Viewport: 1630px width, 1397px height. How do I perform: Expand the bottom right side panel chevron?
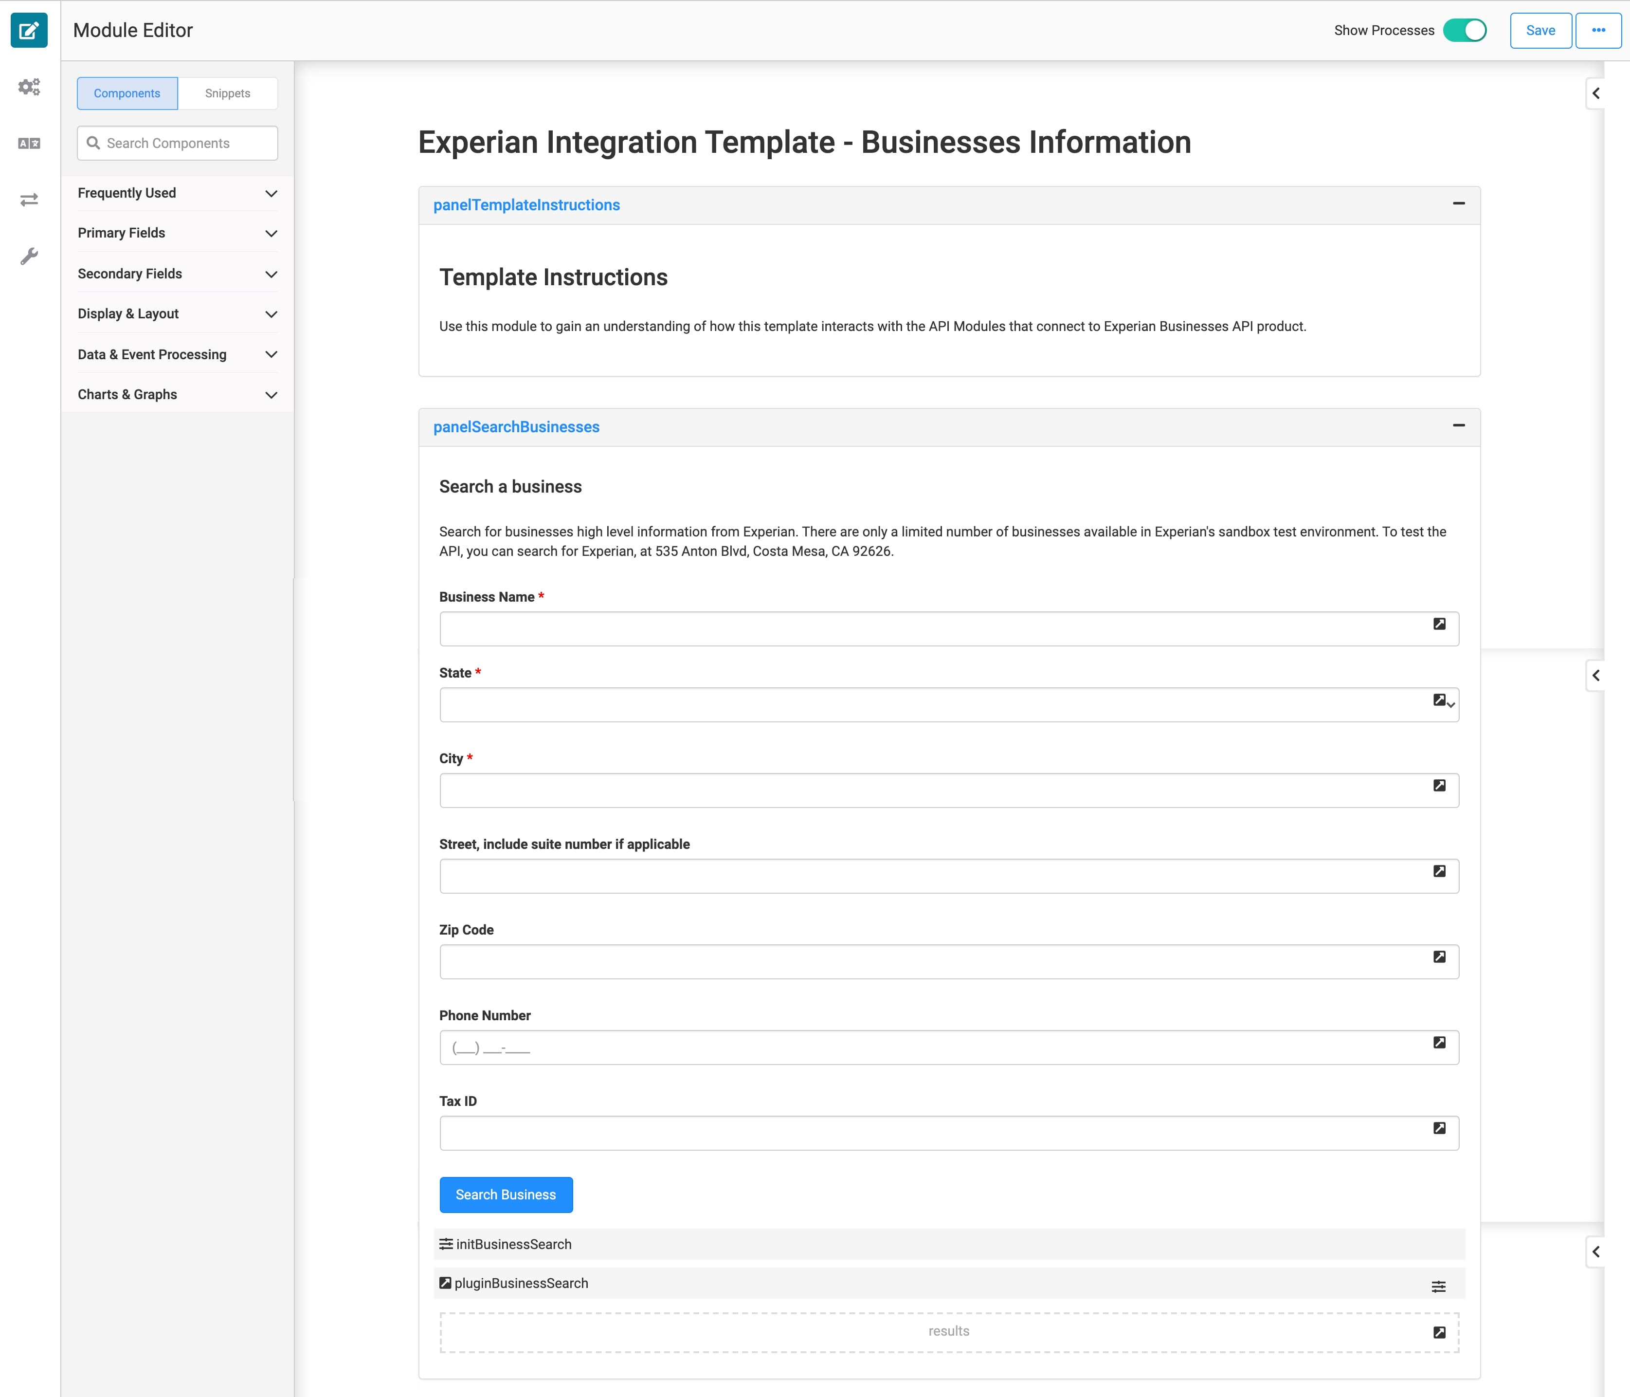click(x=1595, y=1251)
